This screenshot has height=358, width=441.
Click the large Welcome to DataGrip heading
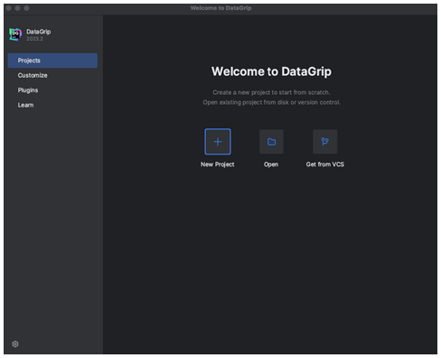tap(271, 71)
